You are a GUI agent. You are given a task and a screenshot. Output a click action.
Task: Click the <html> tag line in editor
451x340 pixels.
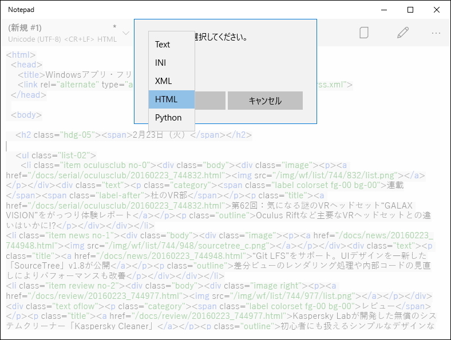[x=21, y=54]
